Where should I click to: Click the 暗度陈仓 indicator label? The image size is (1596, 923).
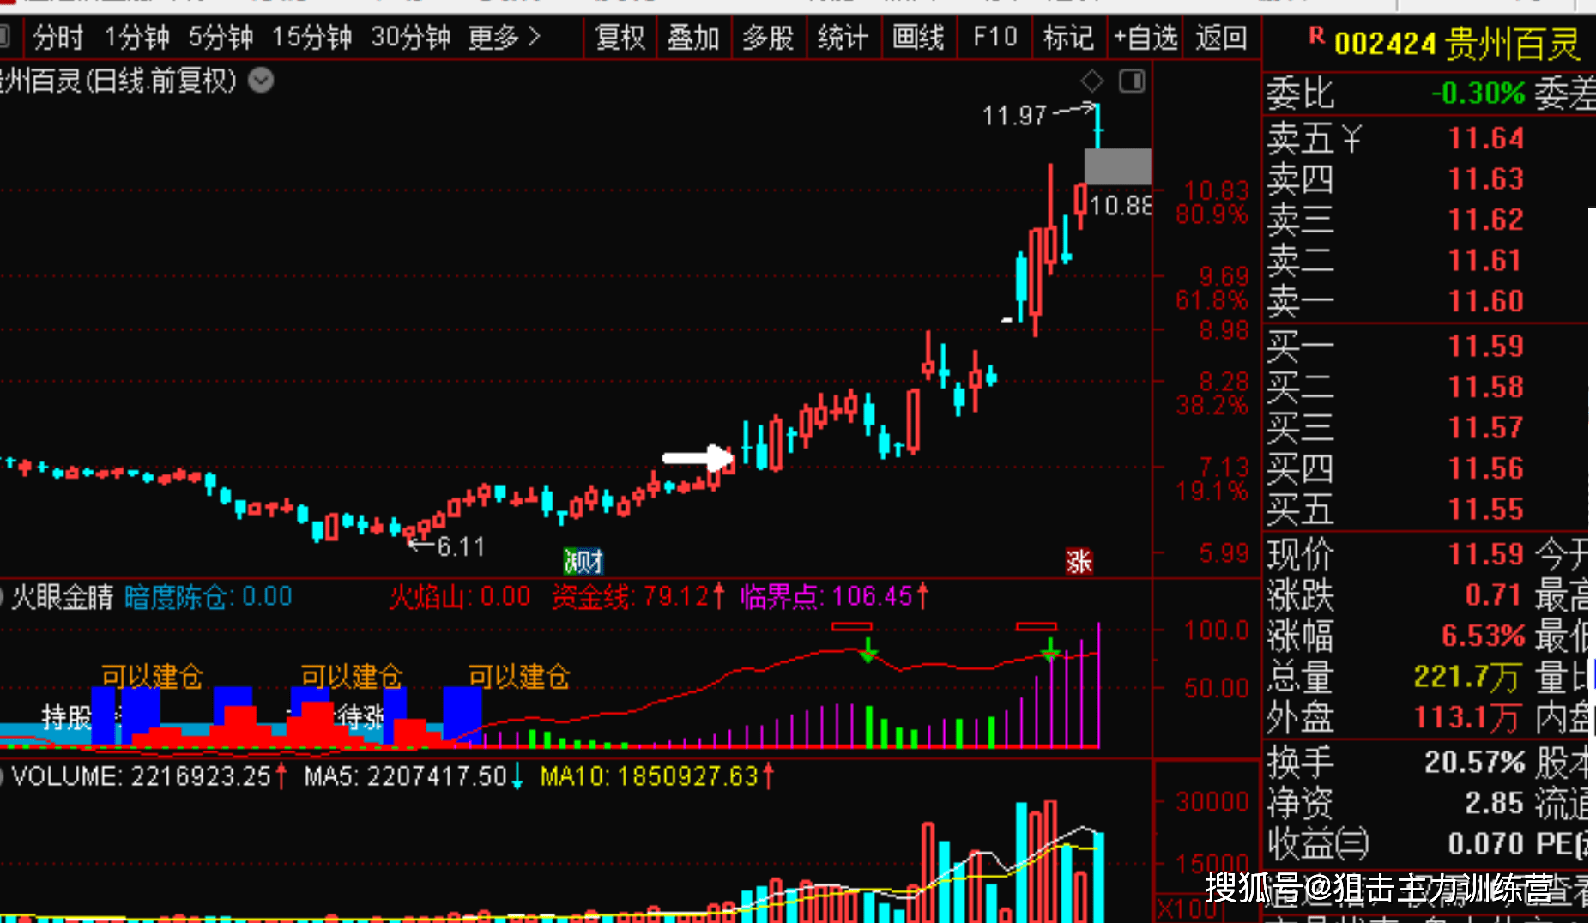[x=209, y=597]
